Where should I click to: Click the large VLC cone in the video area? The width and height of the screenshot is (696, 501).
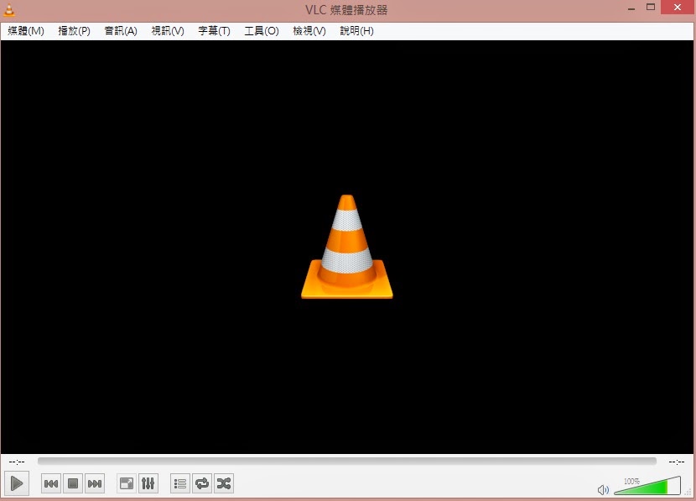click(347, 247)
